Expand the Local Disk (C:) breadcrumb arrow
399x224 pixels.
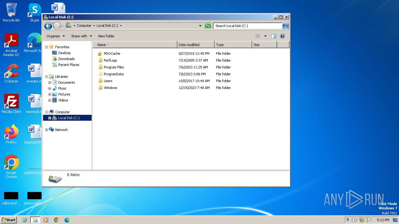121,26
